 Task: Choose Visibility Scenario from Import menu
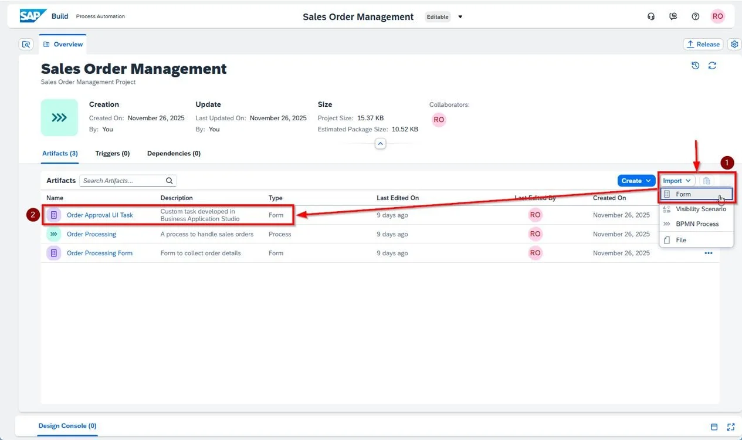[697, 209]
